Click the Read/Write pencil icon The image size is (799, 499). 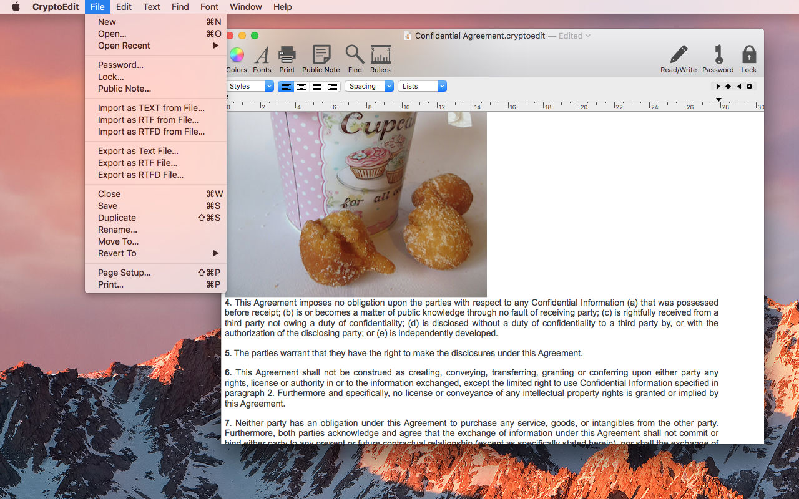coord(679,54)
